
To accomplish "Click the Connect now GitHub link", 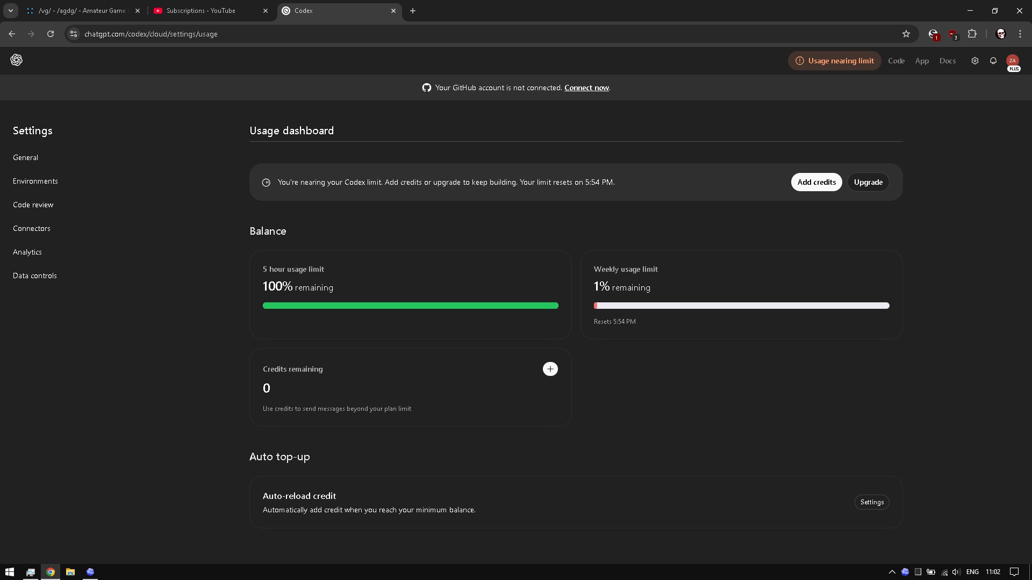I will pos(586,88).
